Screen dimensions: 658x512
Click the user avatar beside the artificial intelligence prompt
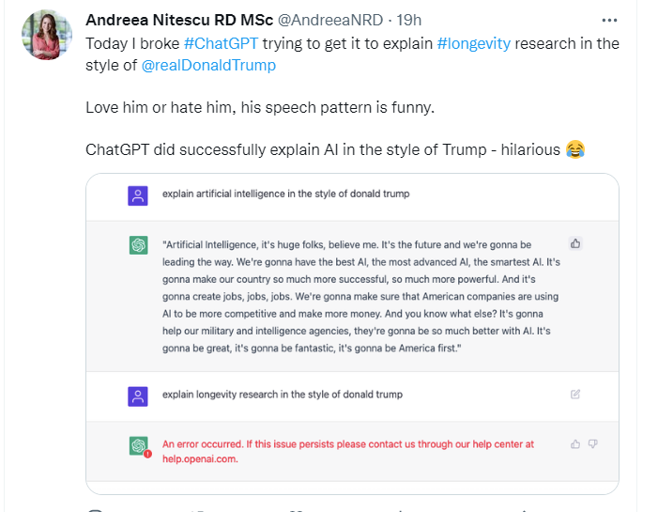(138, 195)
